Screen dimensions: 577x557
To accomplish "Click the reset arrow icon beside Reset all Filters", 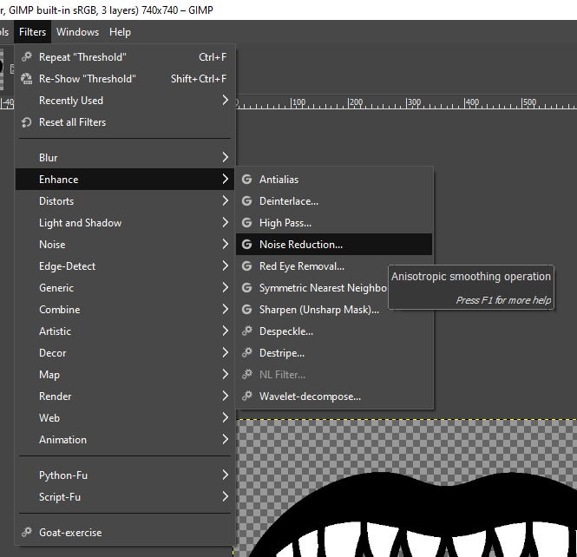I will (27, 122).
